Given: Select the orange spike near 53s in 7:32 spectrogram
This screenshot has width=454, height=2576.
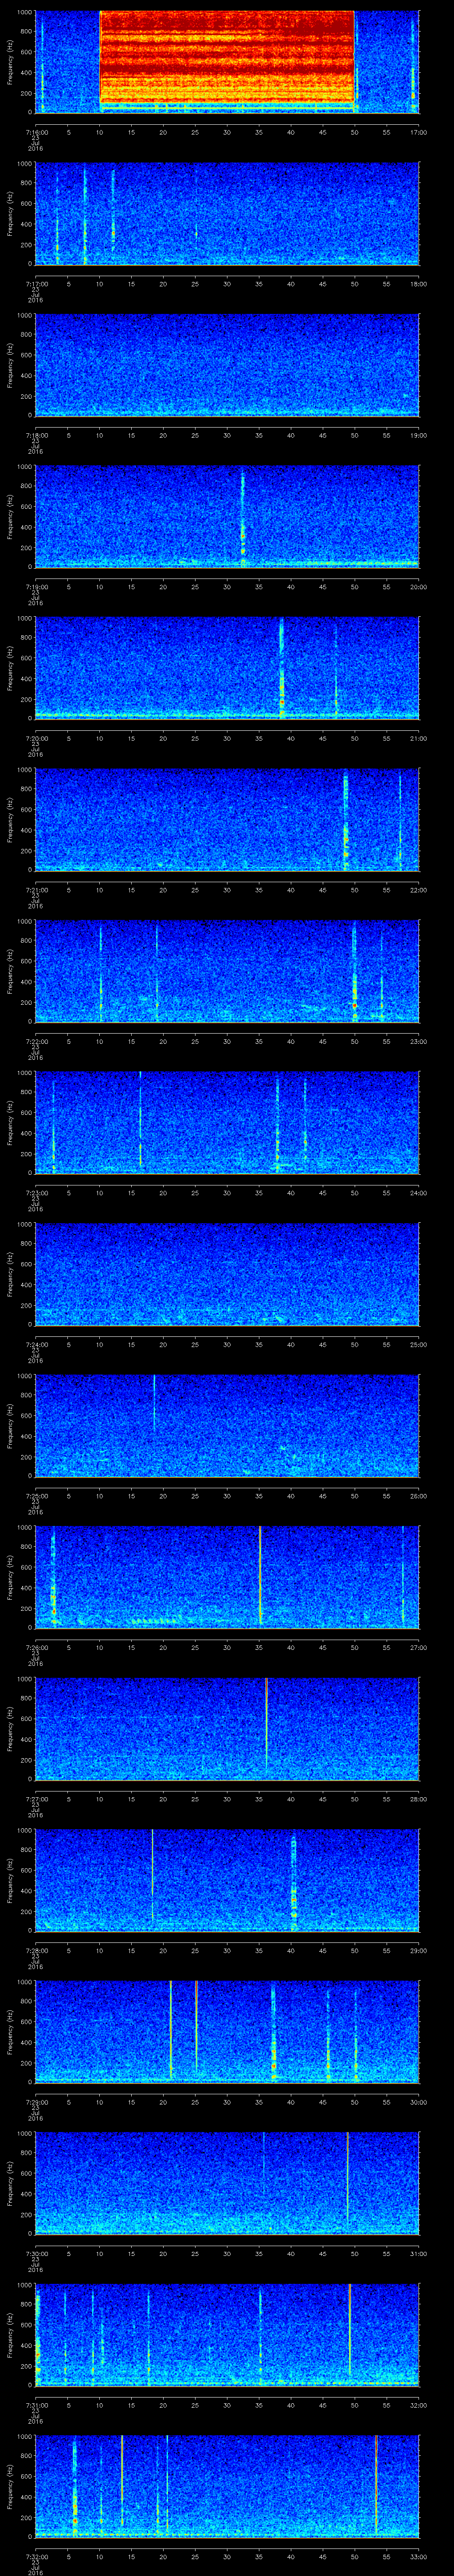Looking at the screenshot, I should pos(376,2484).
